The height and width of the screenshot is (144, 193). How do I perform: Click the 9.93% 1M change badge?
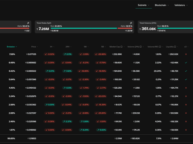point(101,130)
